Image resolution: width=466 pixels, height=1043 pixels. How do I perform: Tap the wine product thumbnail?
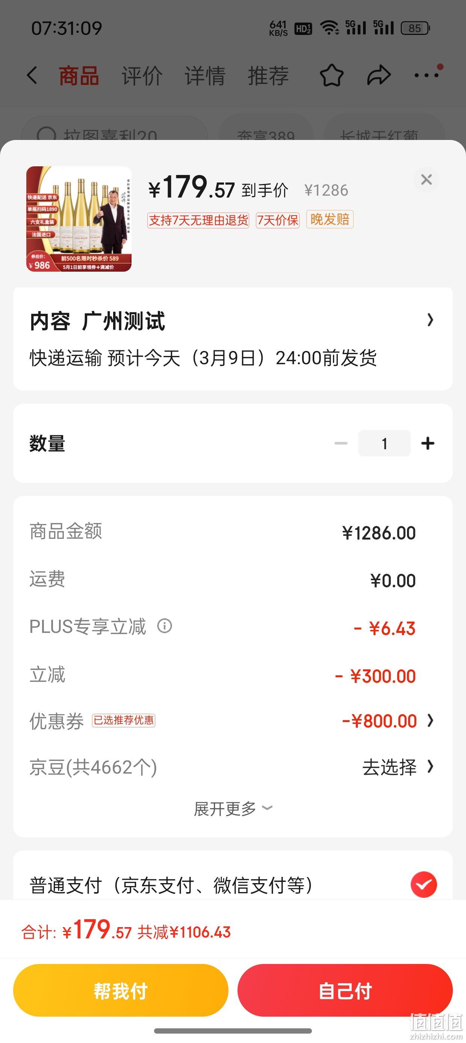pos(79,219)
